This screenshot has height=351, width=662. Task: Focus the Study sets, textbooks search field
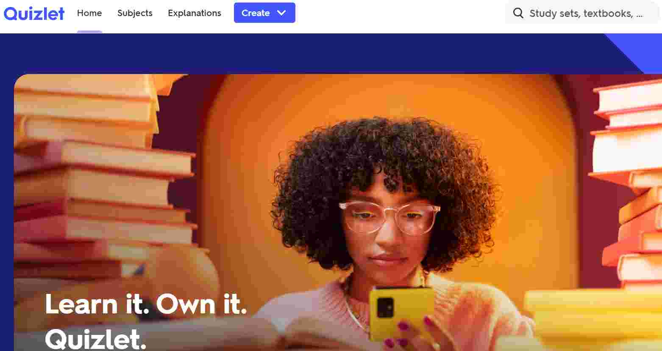coord(582,13)
